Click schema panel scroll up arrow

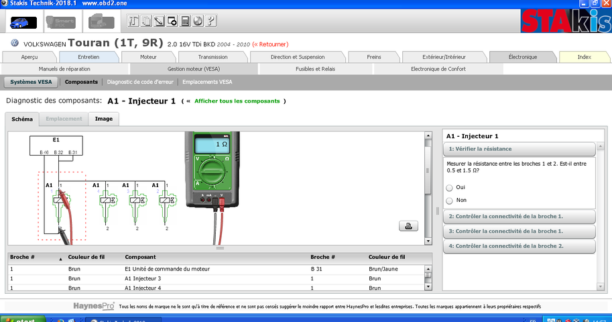428,136
